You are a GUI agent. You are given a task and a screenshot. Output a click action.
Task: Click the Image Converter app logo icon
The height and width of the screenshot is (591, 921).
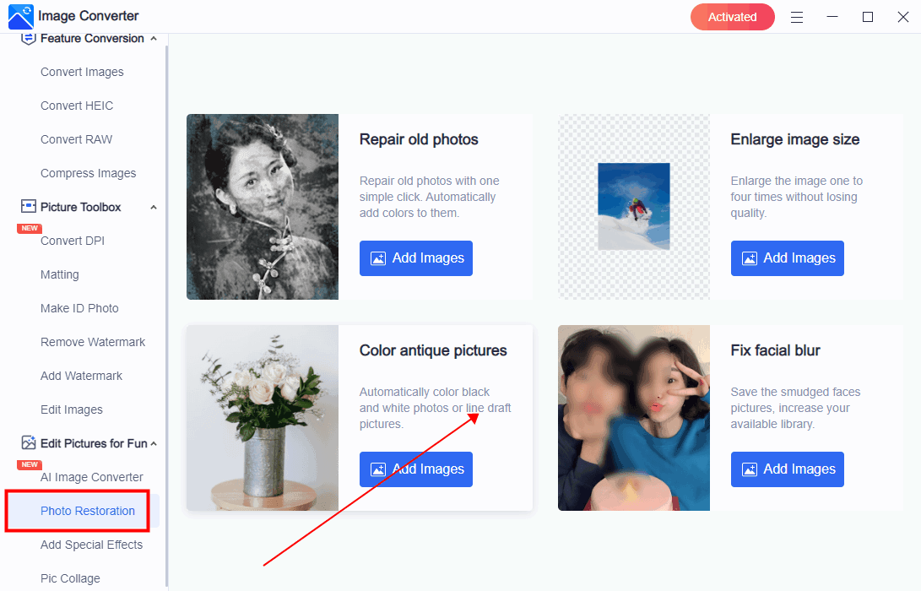(21, 16)
